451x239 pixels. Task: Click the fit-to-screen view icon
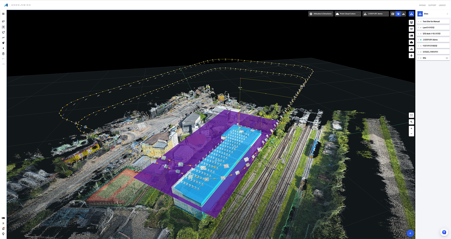[411, 115]
